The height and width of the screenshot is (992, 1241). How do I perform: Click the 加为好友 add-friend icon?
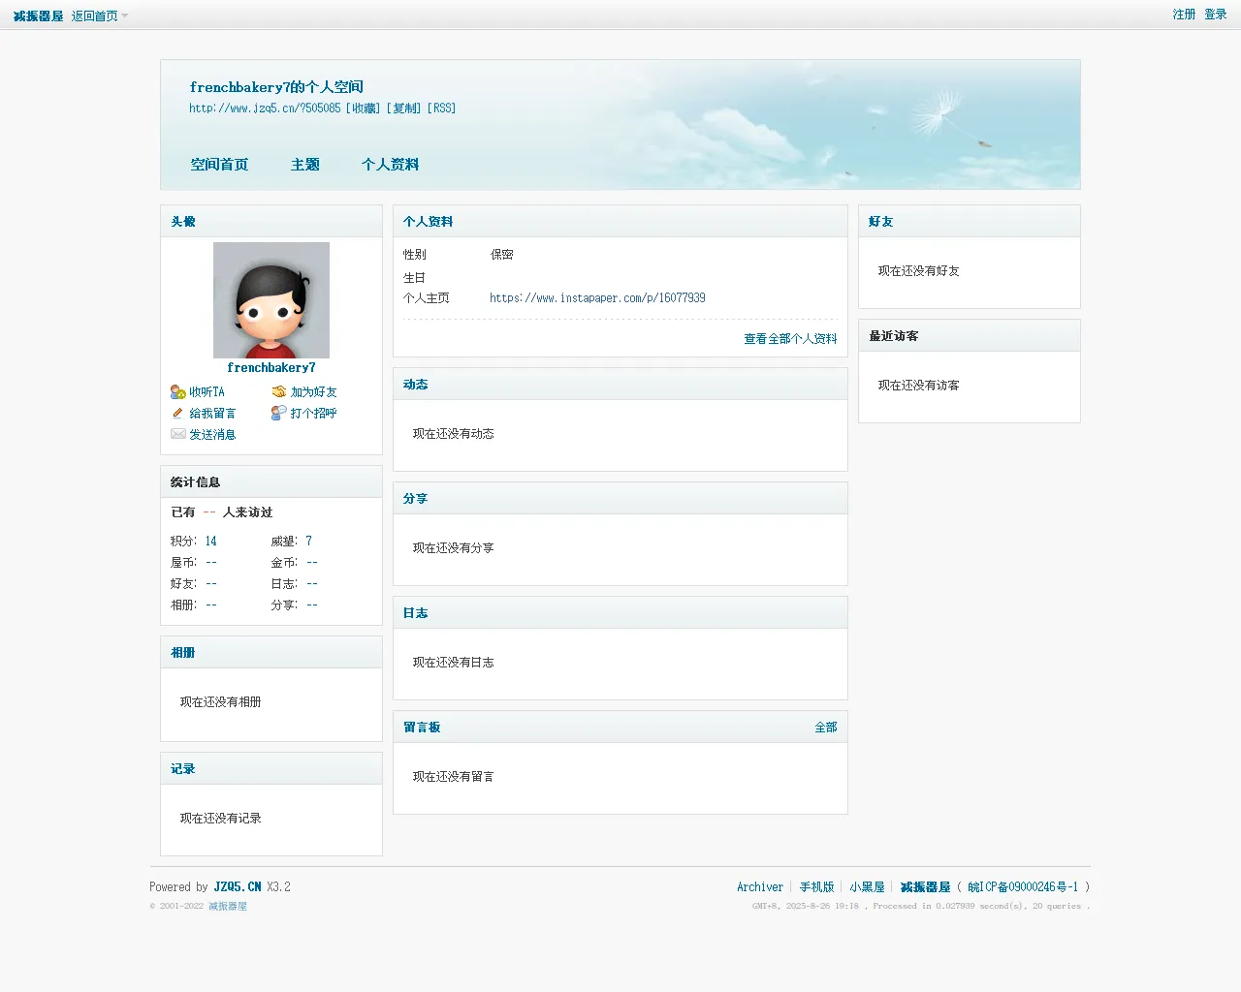click(x=279, y=392)
